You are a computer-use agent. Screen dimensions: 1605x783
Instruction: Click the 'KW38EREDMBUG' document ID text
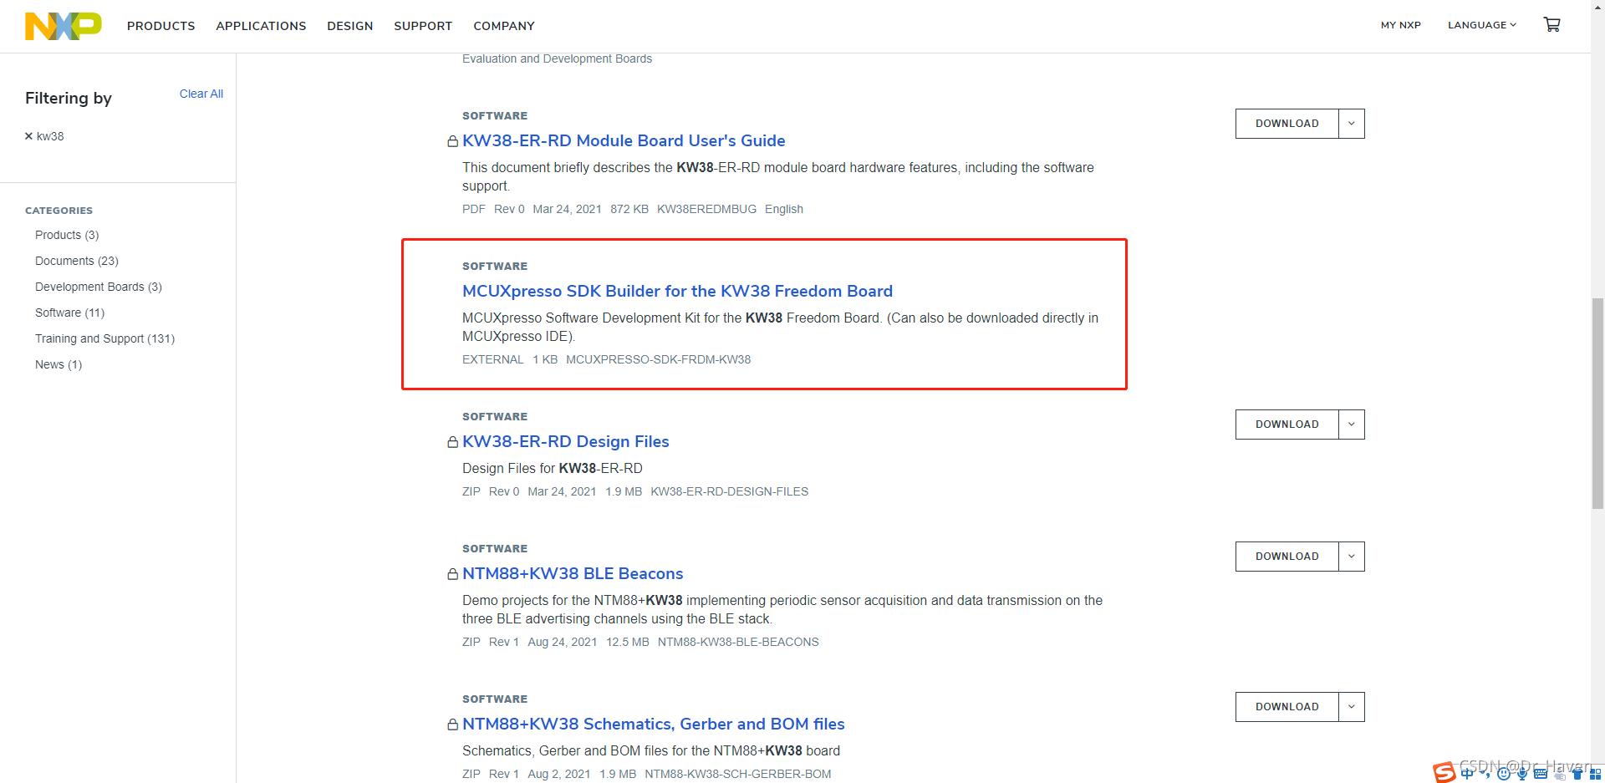706,209
